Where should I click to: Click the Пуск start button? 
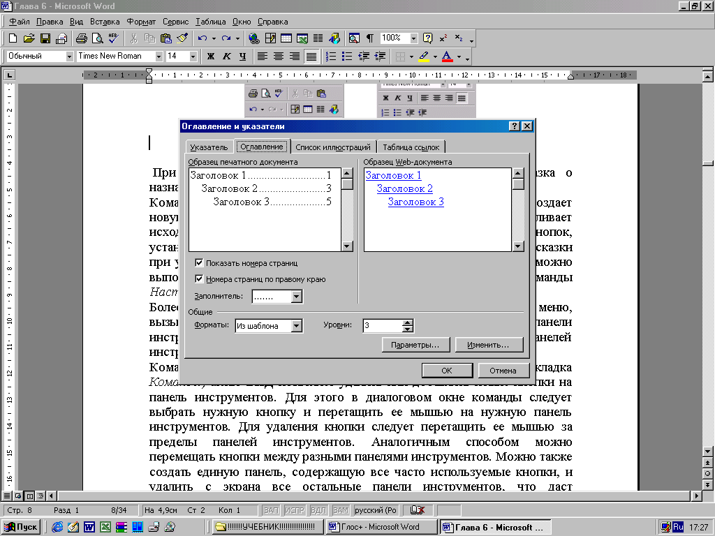tap(22, 527)
